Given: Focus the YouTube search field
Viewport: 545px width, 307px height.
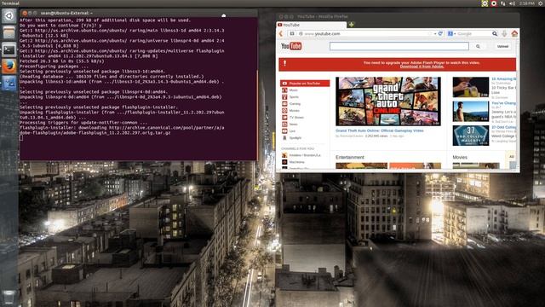Looking at the screenshot, I should click(x=399, y=46).
